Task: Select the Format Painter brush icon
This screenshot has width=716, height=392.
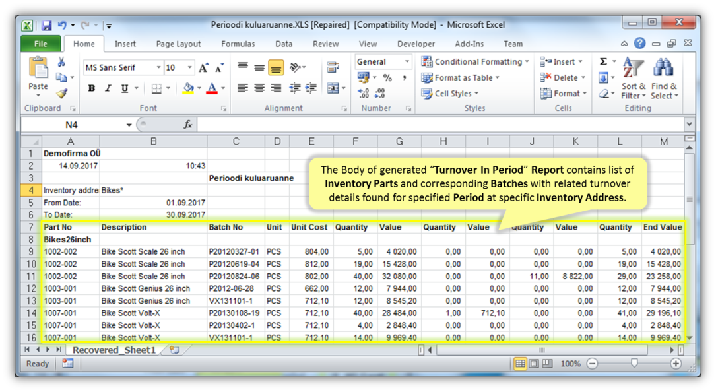Action: click(61, 93)
